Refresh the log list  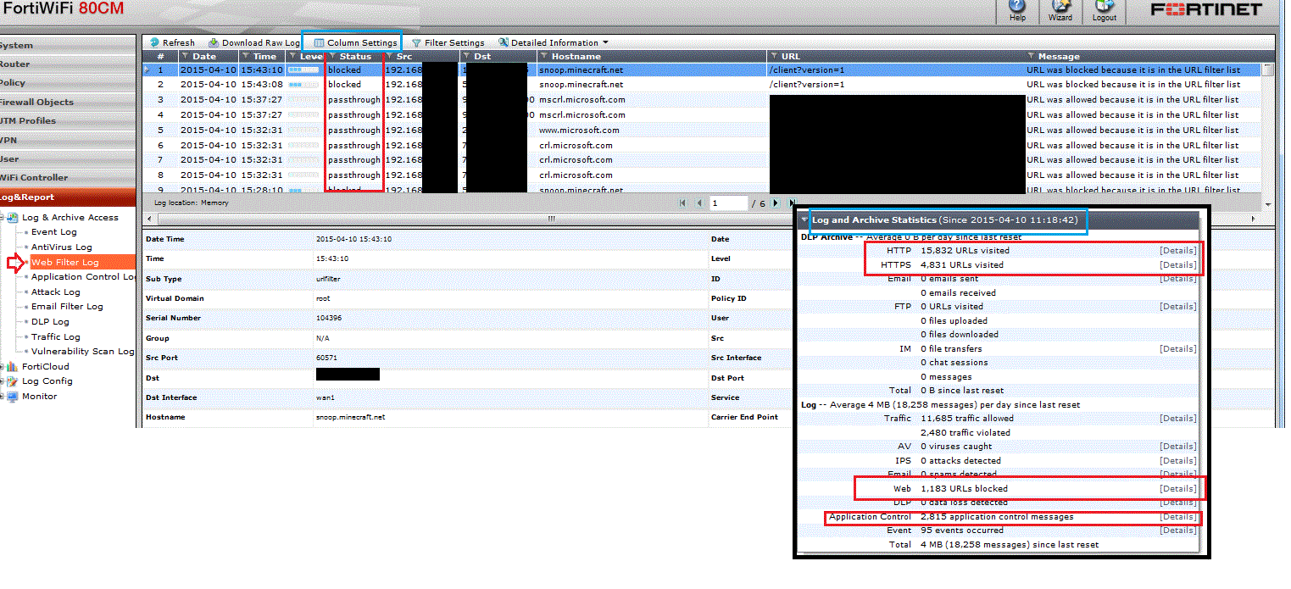(x=172, y=42)
